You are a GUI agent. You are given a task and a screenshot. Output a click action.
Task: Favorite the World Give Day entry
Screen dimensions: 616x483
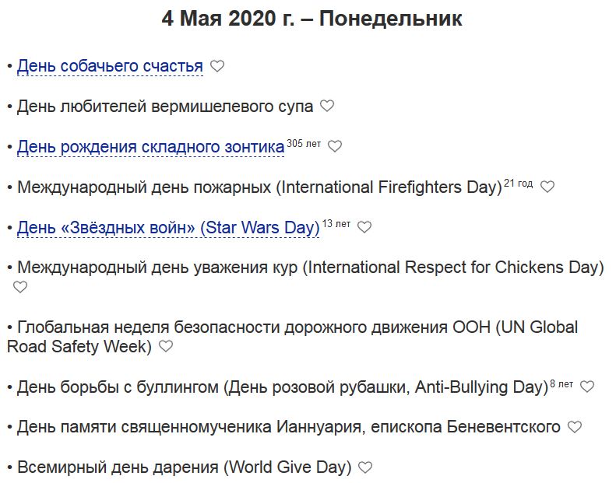pyautogui.click(x=365, y=467)
